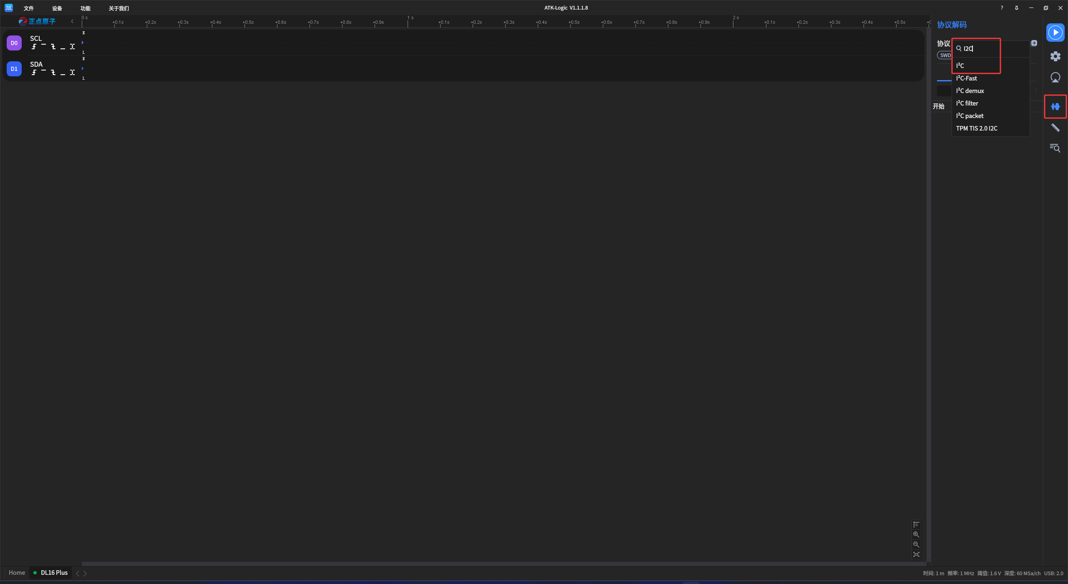The height and width of the screenshot is (584, 1068).
Task: Set rising edge trigger on SCL
Action: point(34,47)
